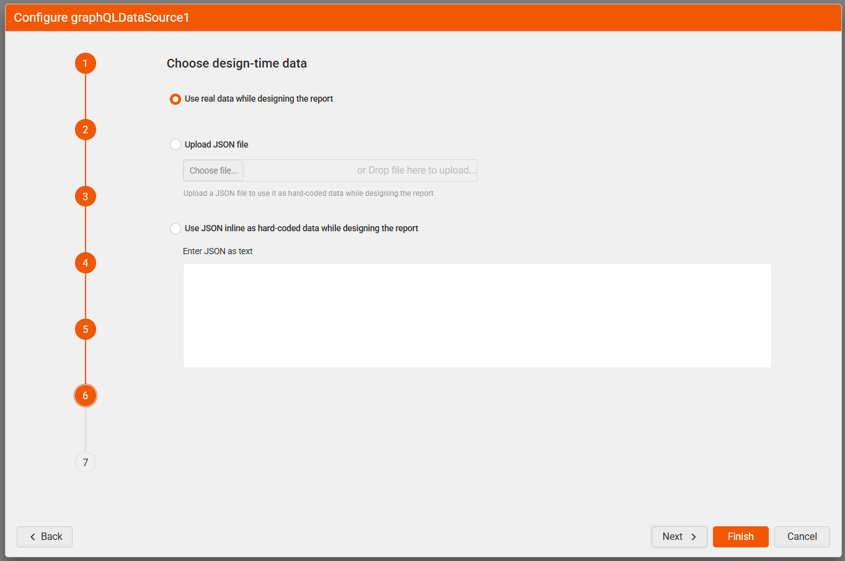Click the current step 6 marker

[x=86, y=395]
